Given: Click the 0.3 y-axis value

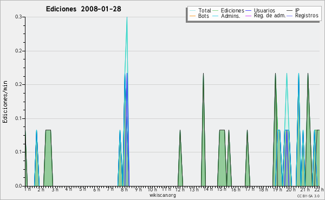Looking at the screenshot, I should [18, 17].
